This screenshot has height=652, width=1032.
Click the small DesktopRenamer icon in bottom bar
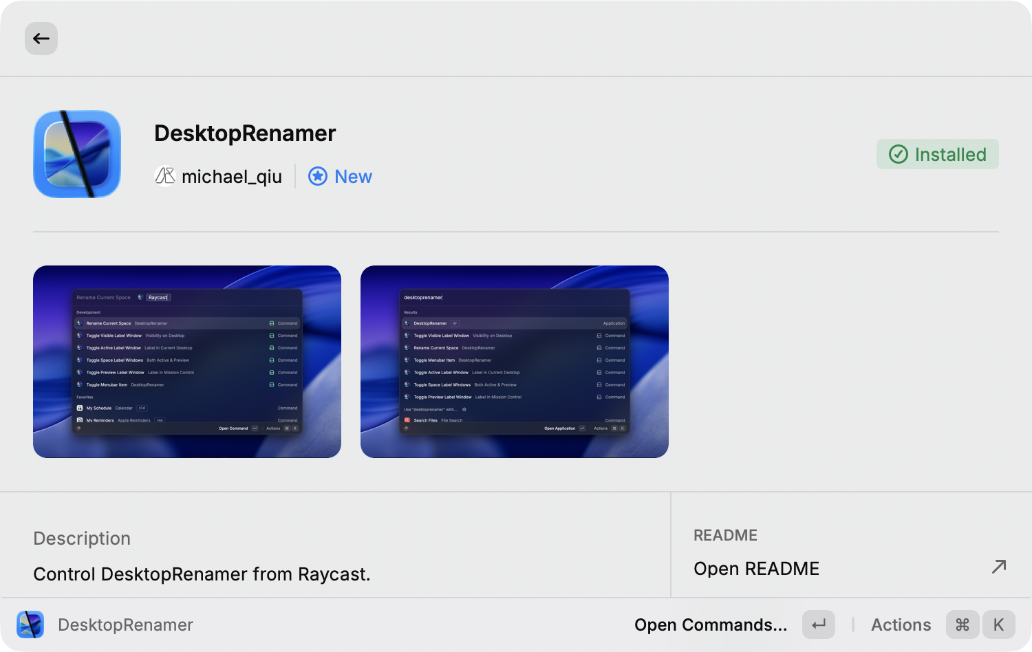pyautogui.click(x=30, y=624)
